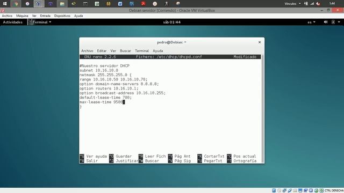Click the nano 'Ortografía' shortcut label
The width and height of the screenshot is (344, 193).
(x=245, y=161)
